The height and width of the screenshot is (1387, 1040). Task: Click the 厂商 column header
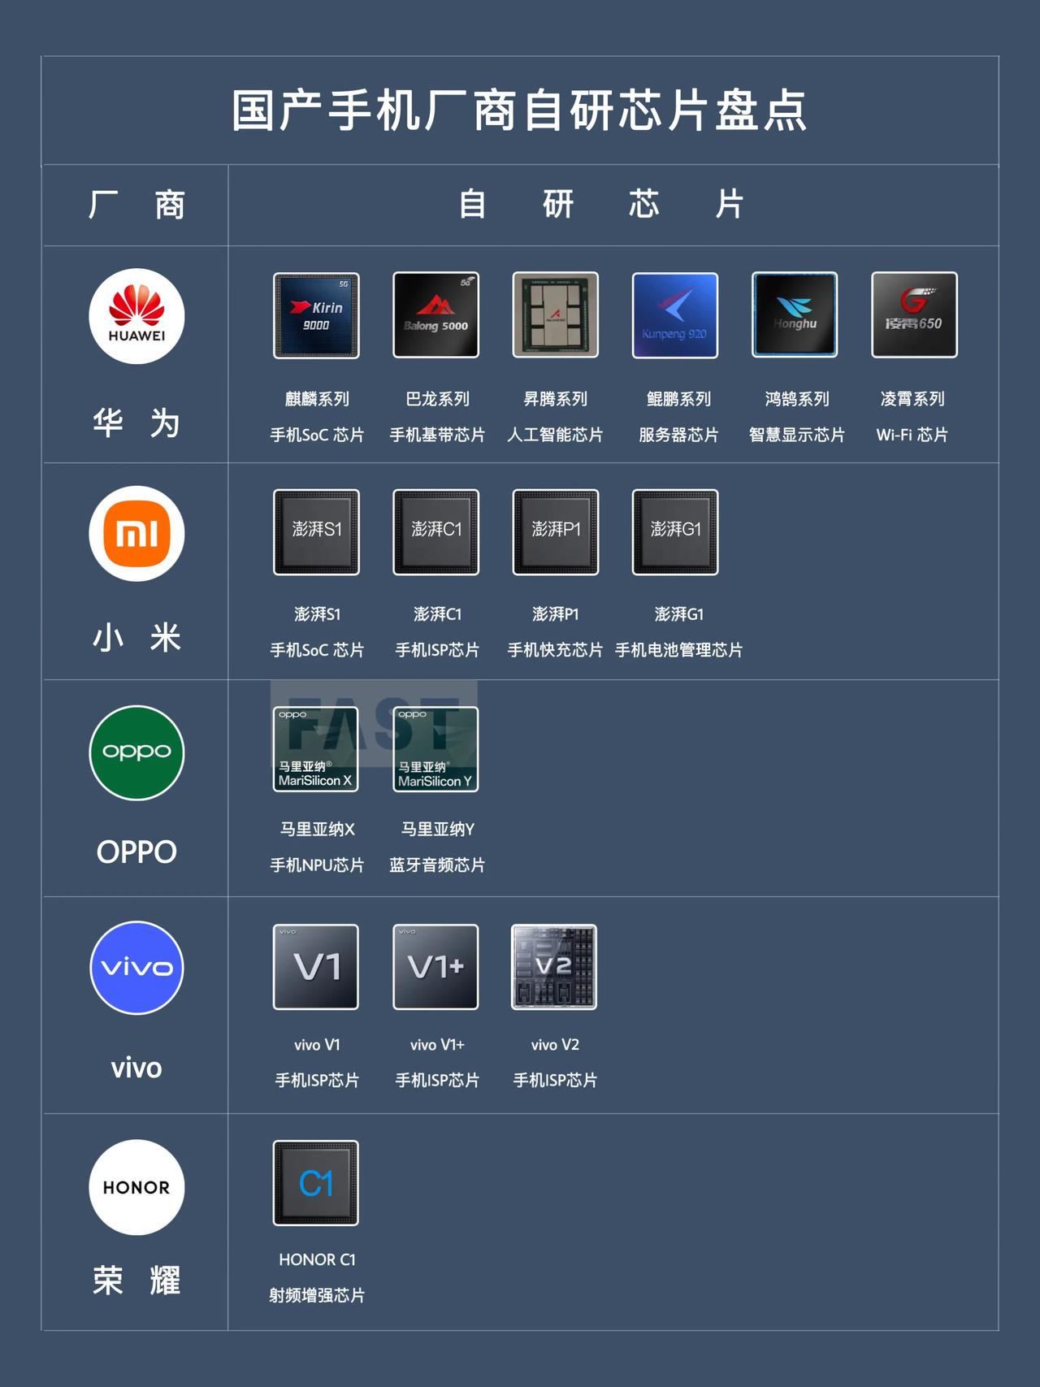point(136,205)
